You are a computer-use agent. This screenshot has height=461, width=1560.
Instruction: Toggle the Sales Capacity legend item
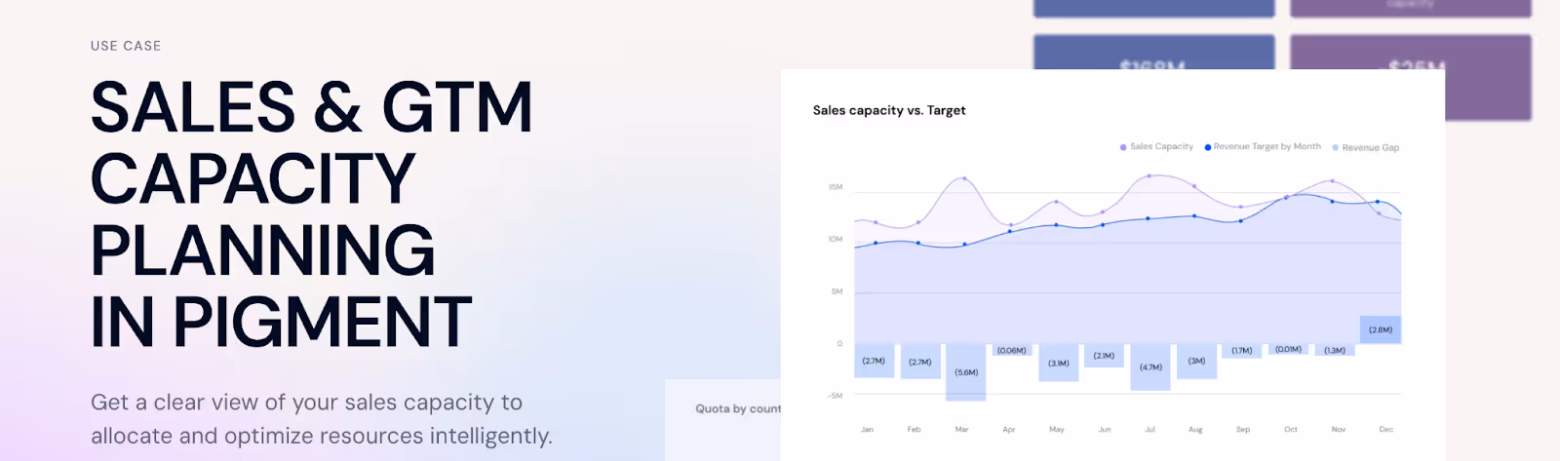coord(1156,146)
